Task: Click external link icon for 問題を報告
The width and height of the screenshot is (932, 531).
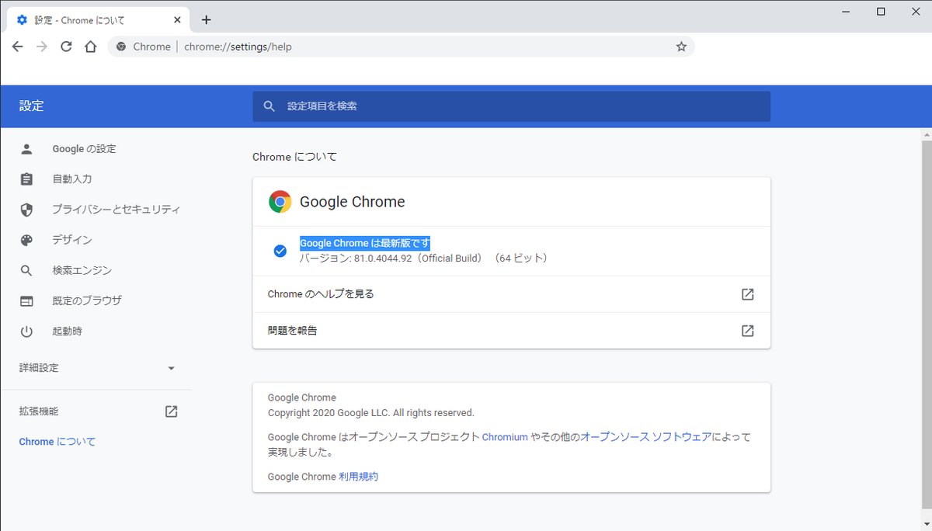Action: tap(747, 331)
